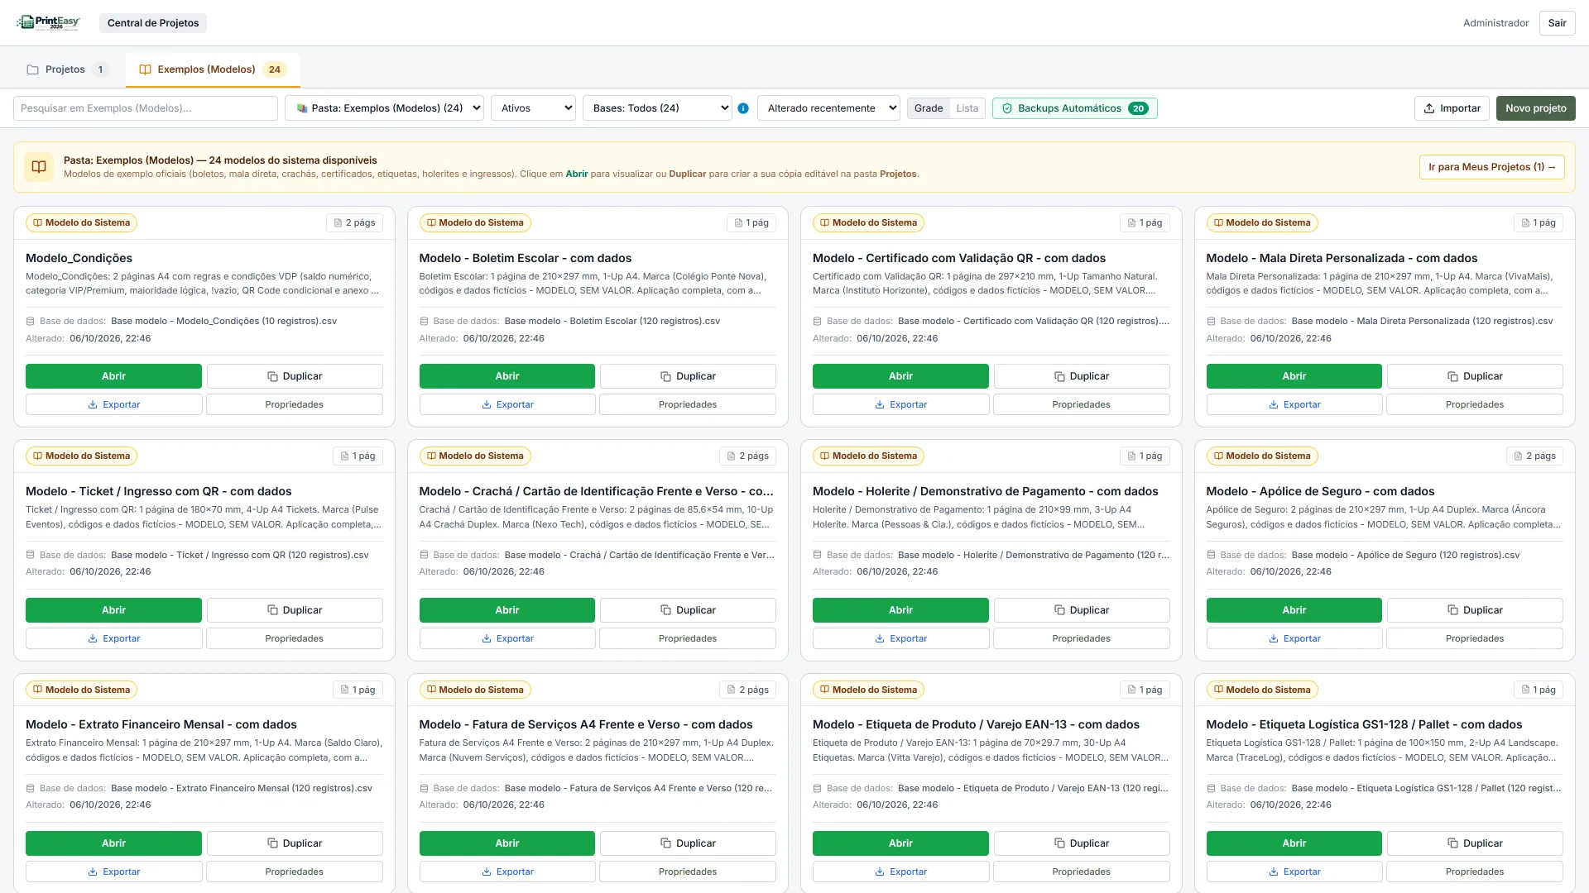Click Central de Projetos in the header
1589x893 pixels.
click(x=153, y=23)
